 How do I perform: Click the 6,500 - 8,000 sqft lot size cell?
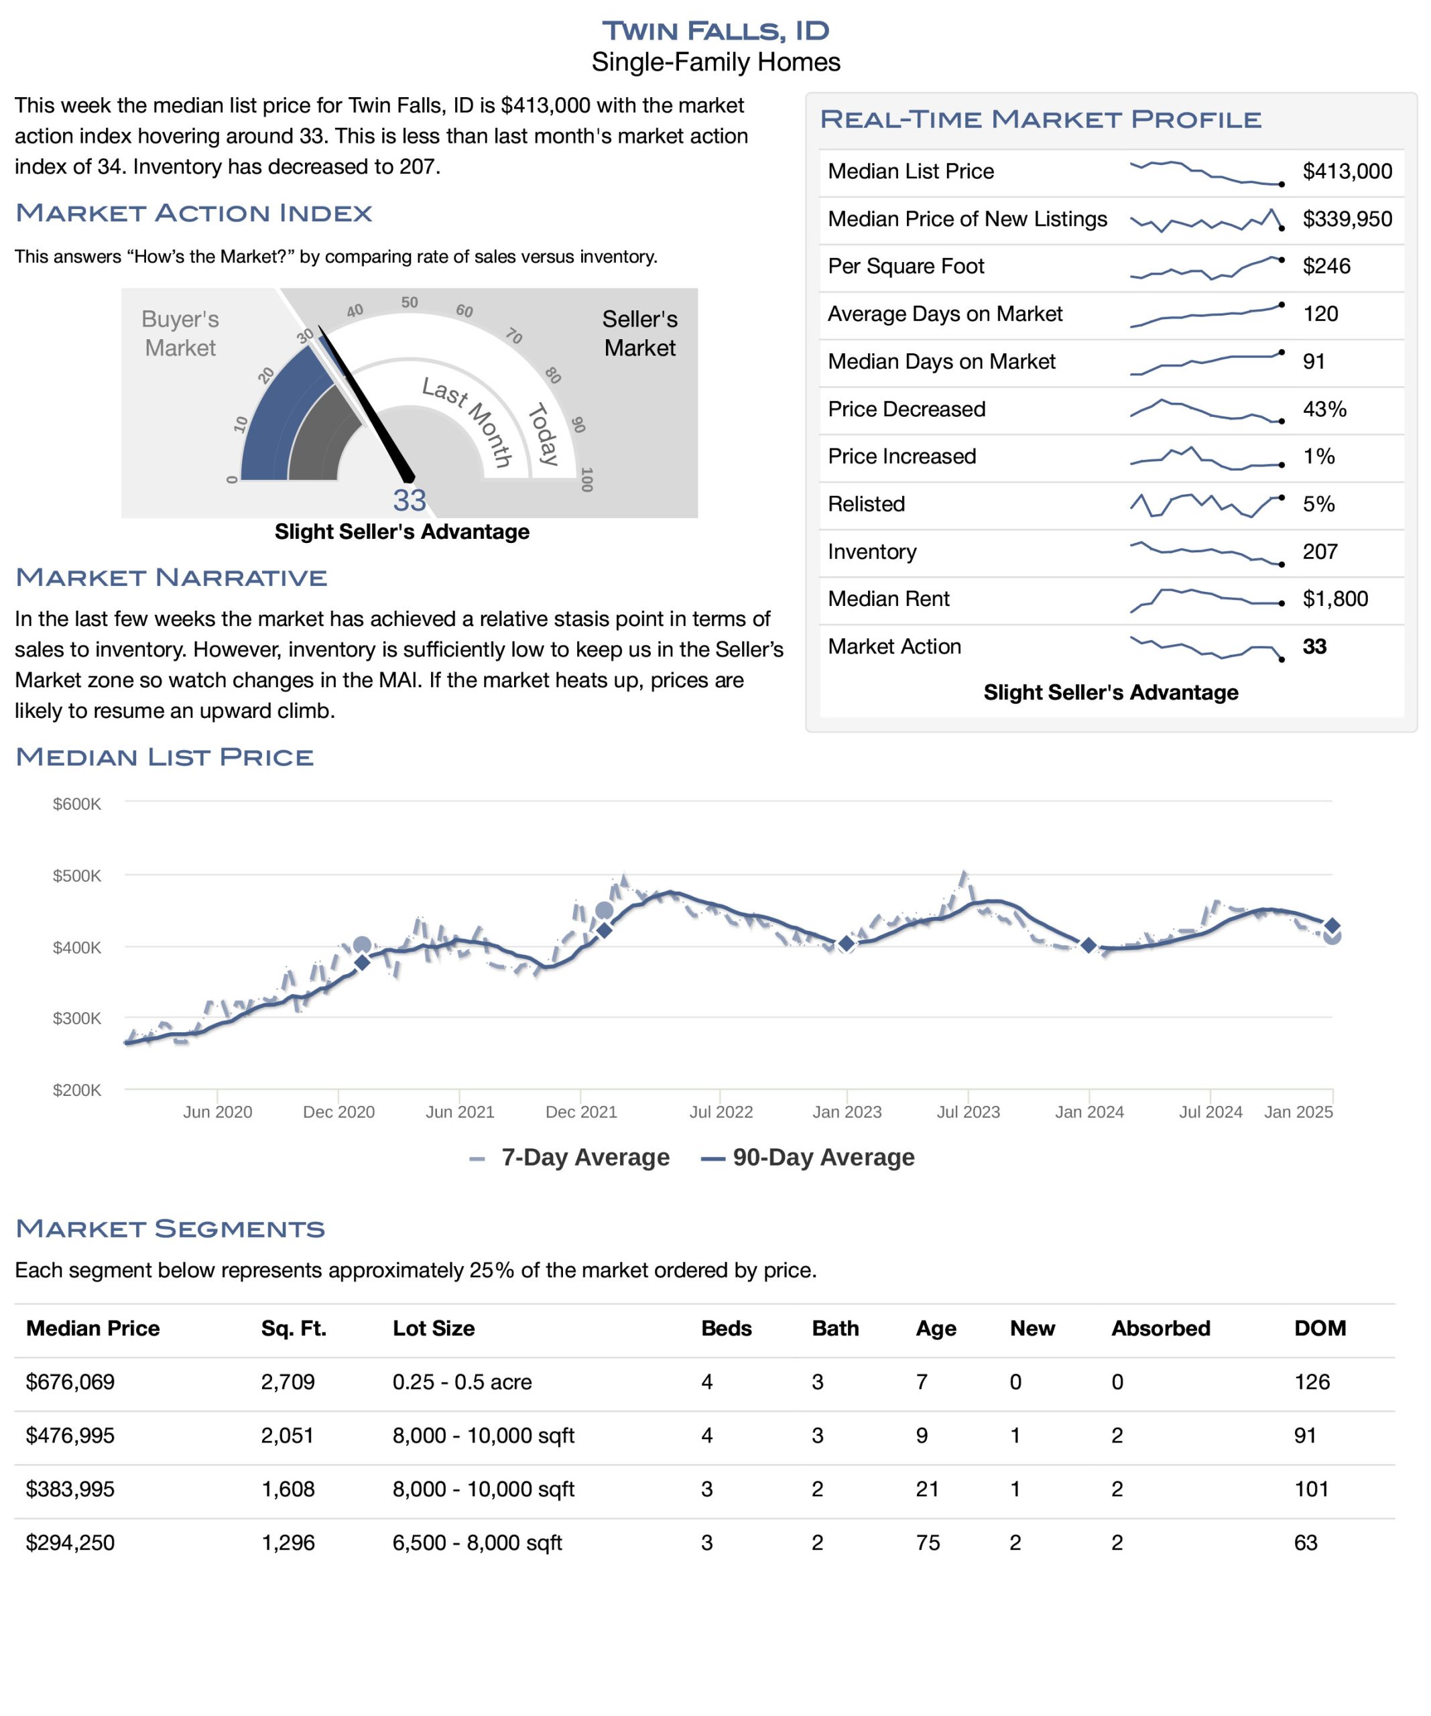(477, 1543)
